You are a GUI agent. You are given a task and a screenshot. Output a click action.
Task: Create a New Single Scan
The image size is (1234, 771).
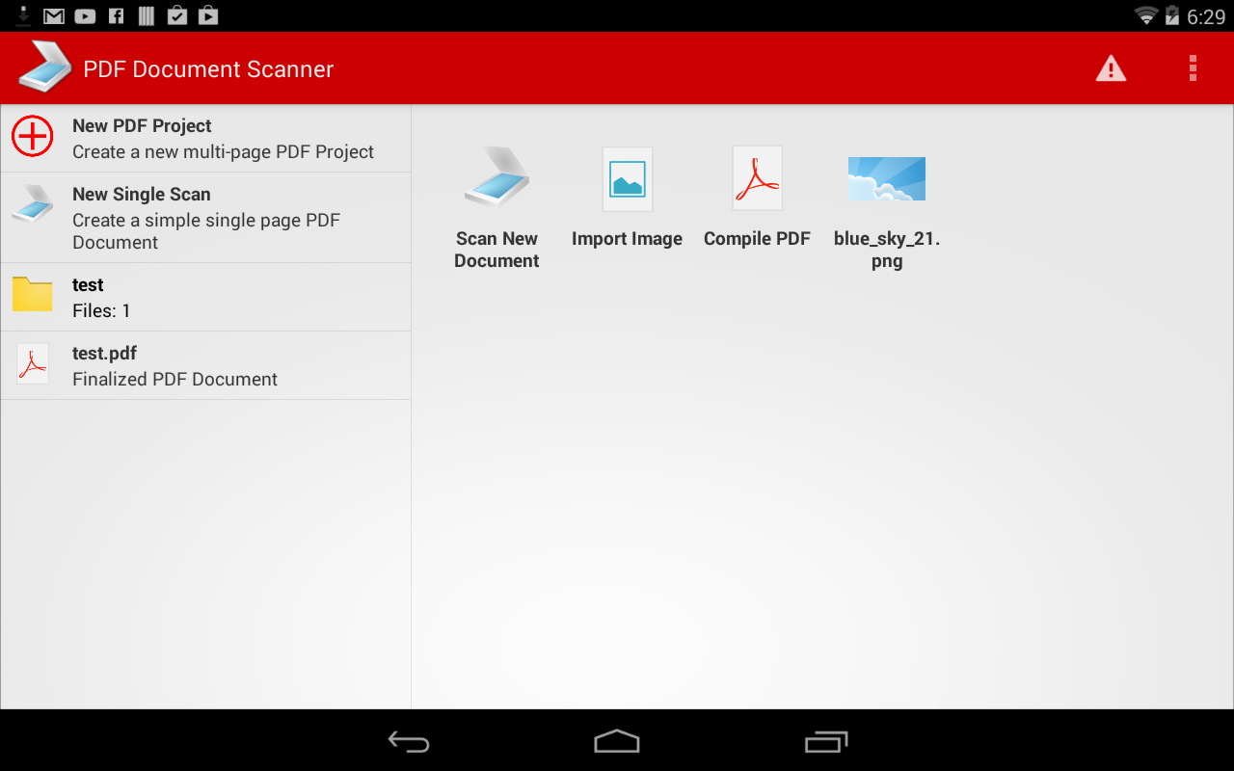tap(205, 217)
